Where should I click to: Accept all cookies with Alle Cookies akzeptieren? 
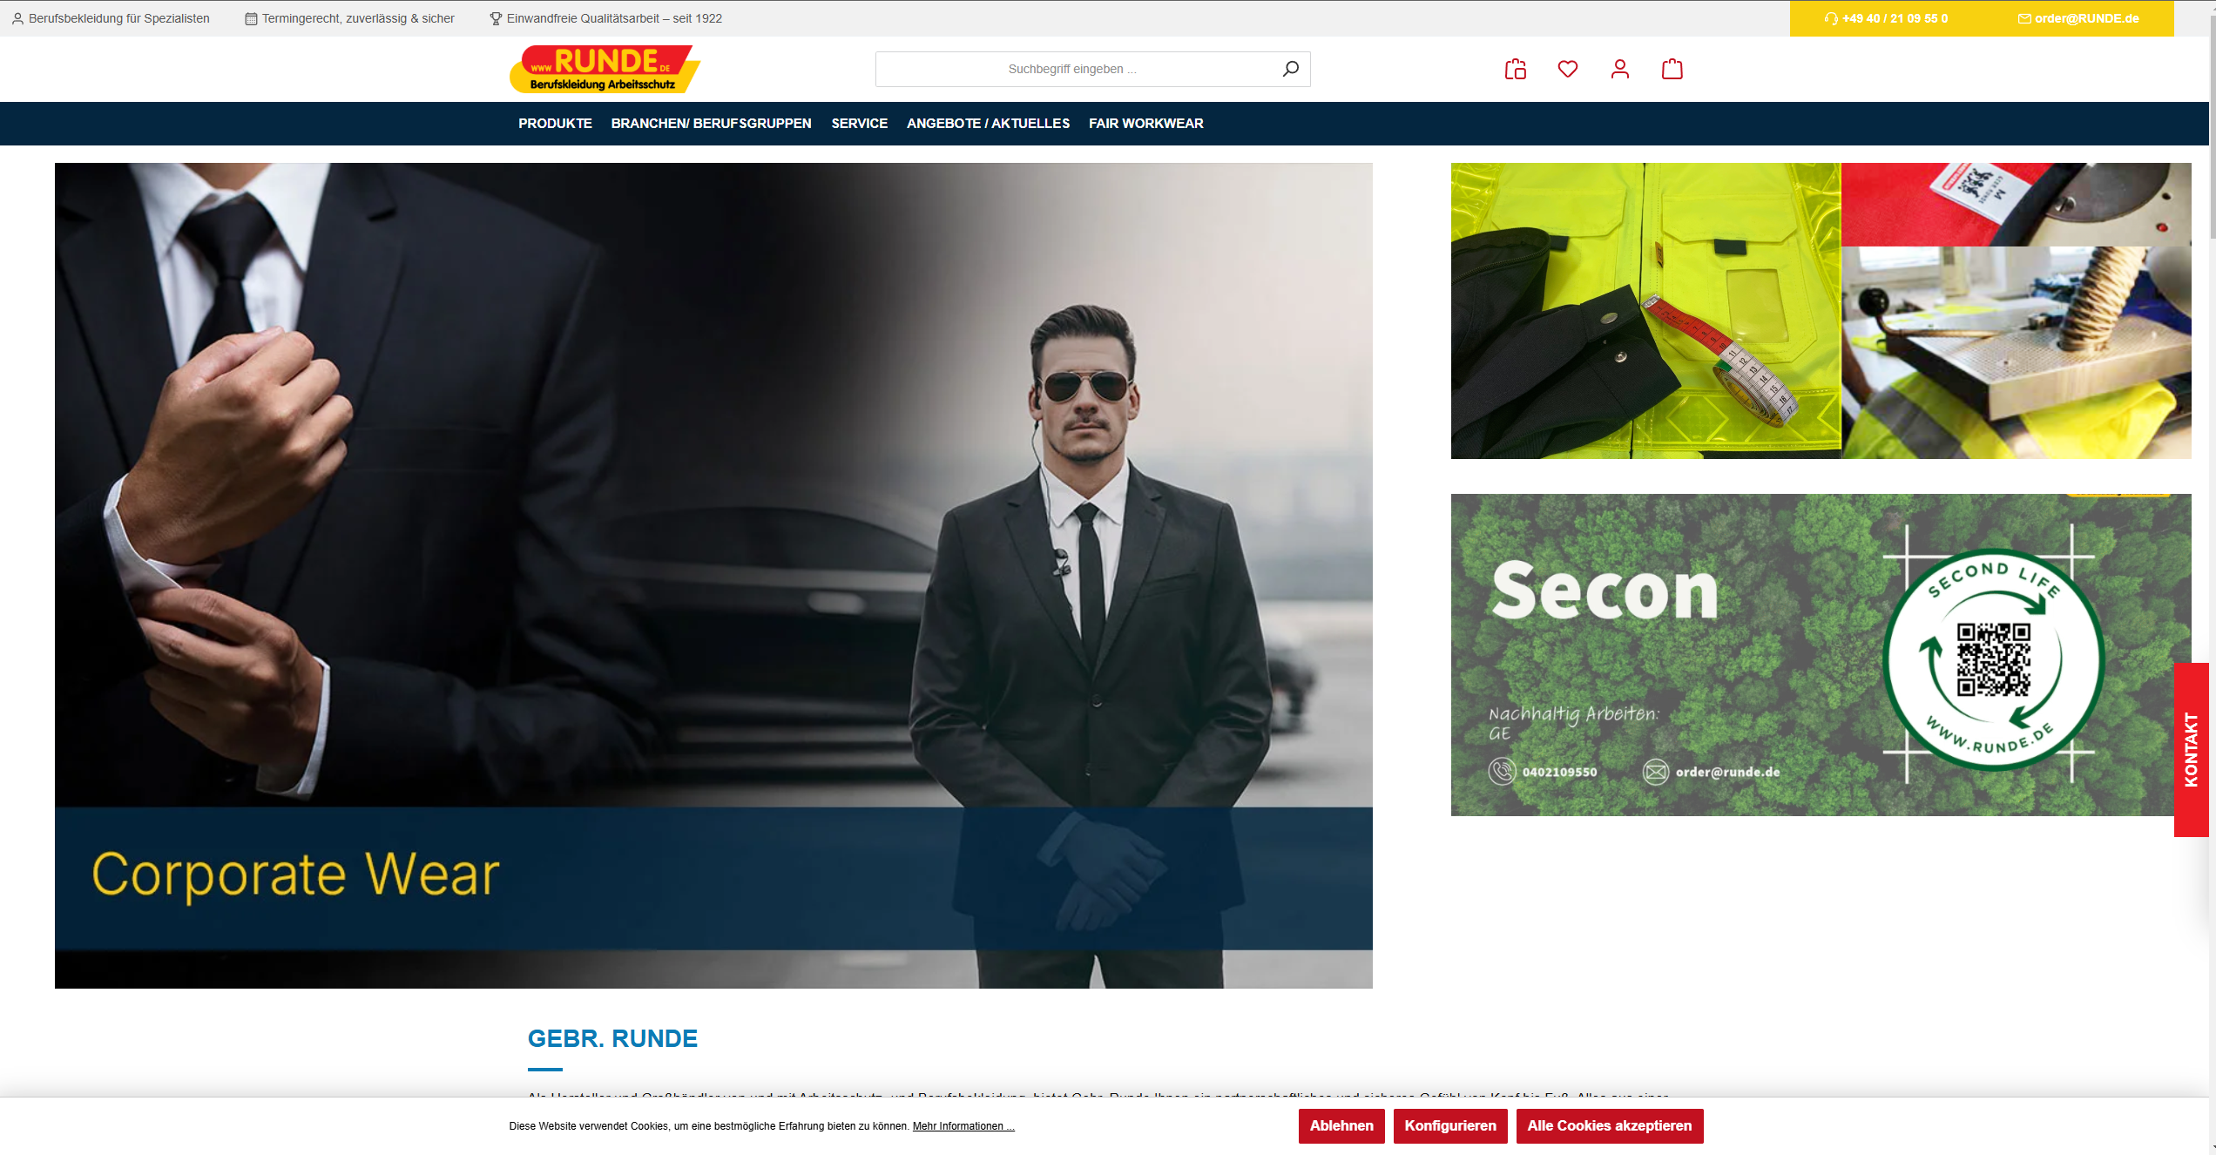[1609, 1125]
